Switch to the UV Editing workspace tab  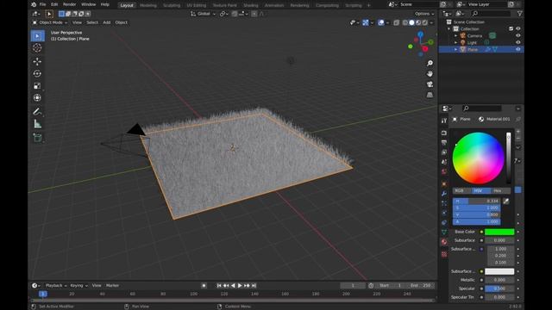point(197,5)
